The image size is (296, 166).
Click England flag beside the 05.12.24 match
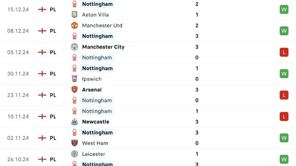[x=43, y=52]
